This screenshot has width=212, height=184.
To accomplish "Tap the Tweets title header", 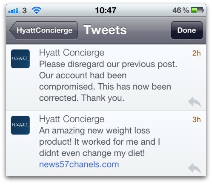I will (x=105, y=30).
